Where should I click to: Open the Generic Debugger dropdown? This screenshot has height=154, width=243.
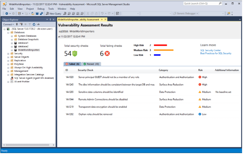(197, 14)
